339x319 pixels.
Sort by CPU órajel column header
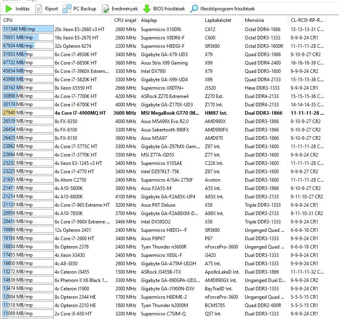click(125, 20)
